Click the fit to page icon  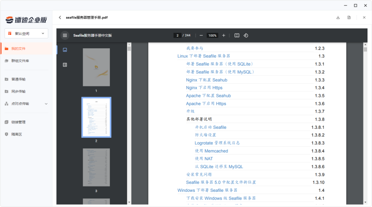pos(237,35)
